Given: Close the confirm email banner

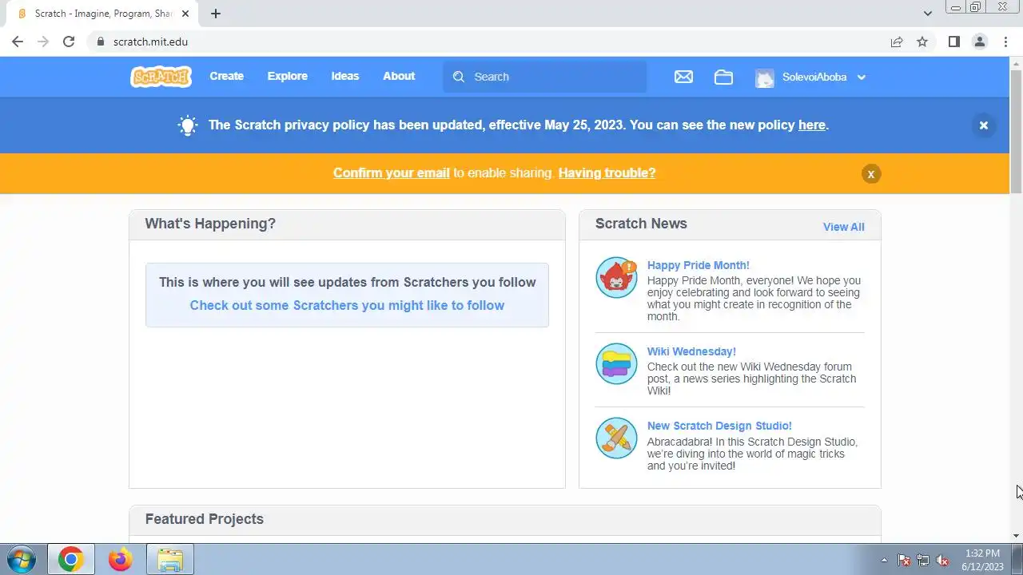Looking at the screenshot, I should 871,173.
